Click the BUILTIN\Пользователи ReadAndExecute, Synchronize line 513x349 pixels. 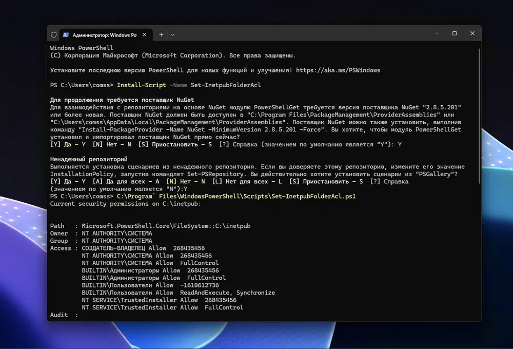click(x=179, y=293)
